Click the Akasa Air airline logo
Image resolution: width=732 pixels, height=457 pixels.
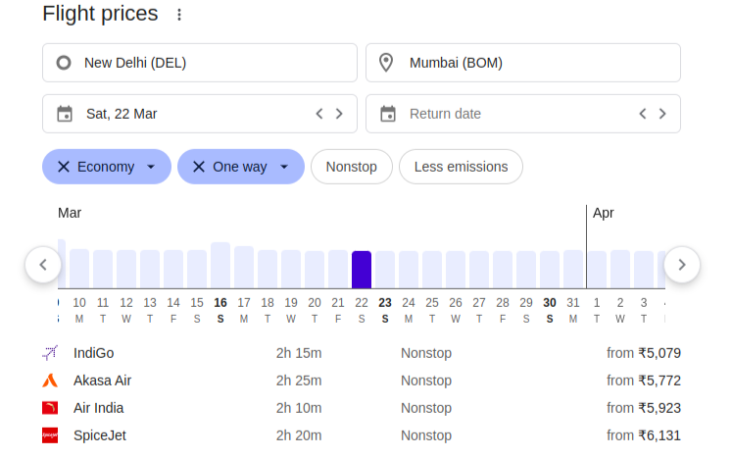pos(50,381)
